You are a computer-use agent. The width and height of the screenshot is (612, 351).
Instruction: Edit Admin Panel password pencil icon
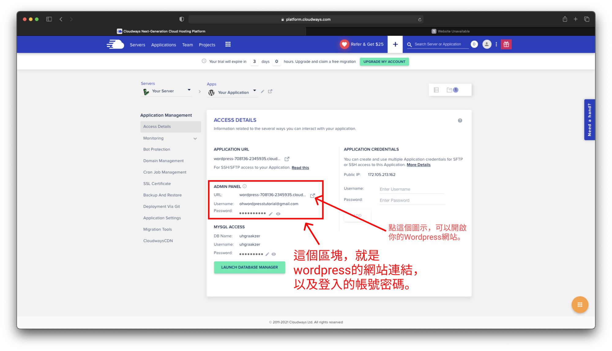271,214
